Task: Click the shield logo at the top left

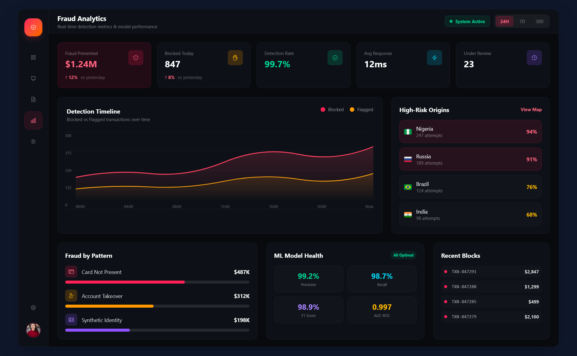Action: tap(33, 27)
